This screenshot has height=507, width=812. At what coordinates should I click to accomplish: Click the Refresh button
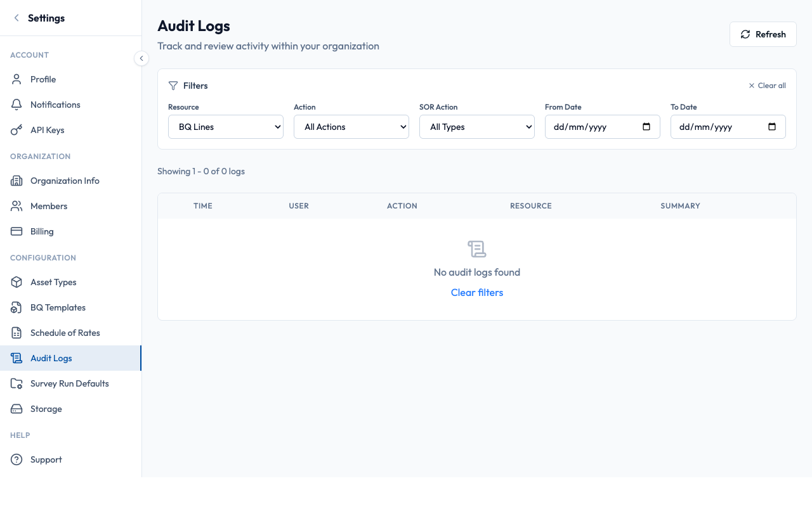pyautogui.click(x=763, y=34)
